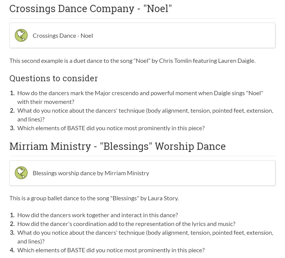The height and width of the screenshot is (258, 285).
Task: Click the question about the dancer's coordination
Action: pyautogui.click(x=126, y=224)
